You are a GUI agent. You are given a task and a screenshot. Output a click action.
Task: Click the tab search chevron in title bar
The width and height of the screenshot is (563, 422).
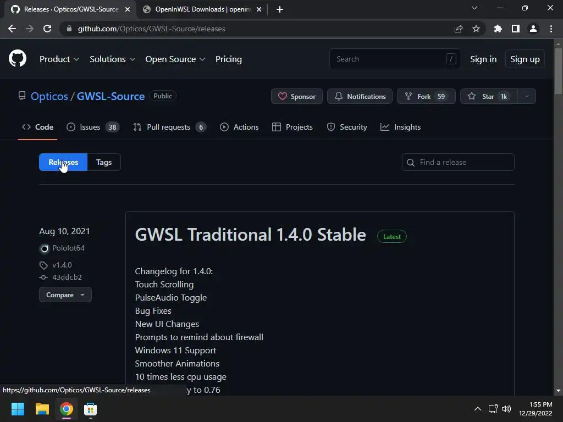point(474,8)
